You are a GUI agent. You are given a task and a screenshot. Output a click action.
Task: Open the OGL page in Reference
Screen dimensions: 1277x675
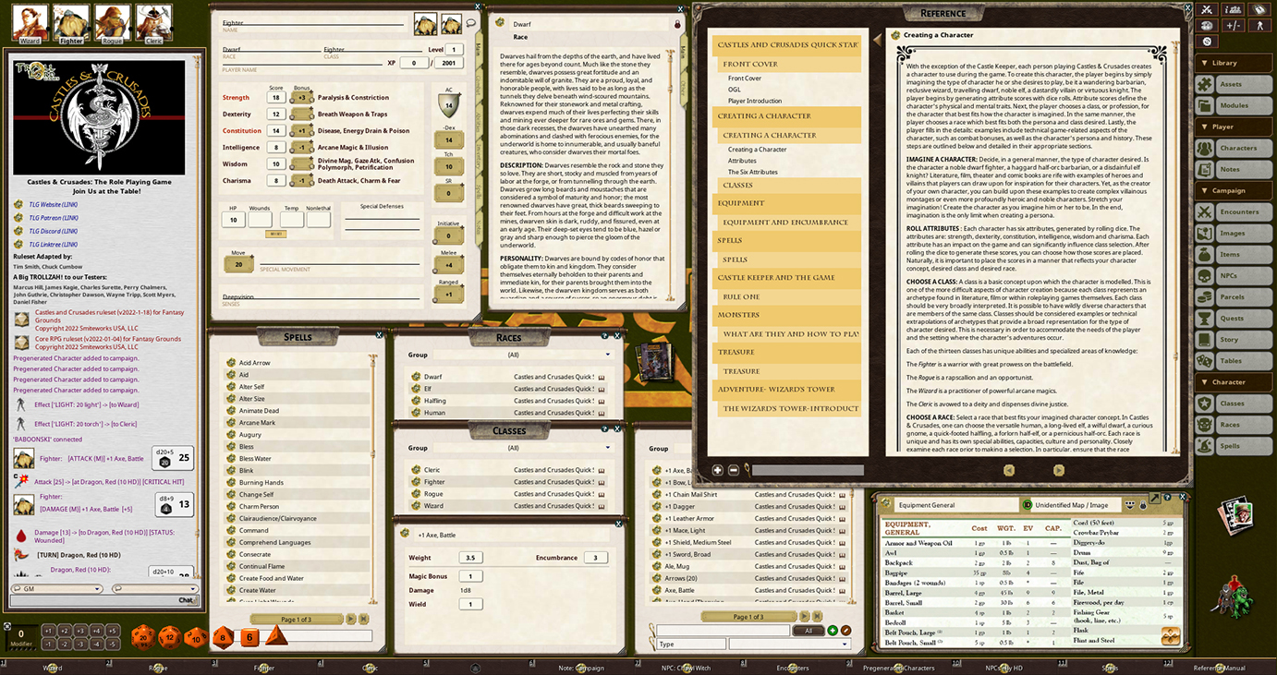[x=736, y=90]
